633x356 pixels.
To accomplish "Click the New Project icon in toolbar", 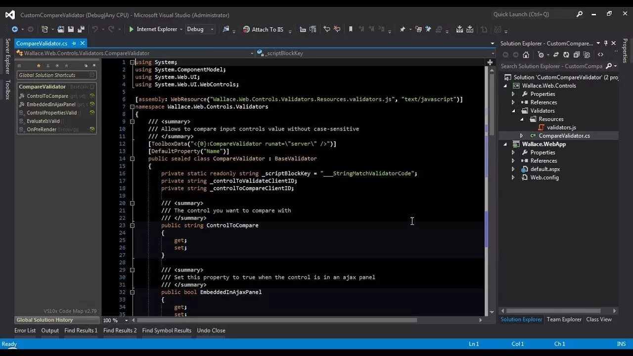I will click(45, 29).
